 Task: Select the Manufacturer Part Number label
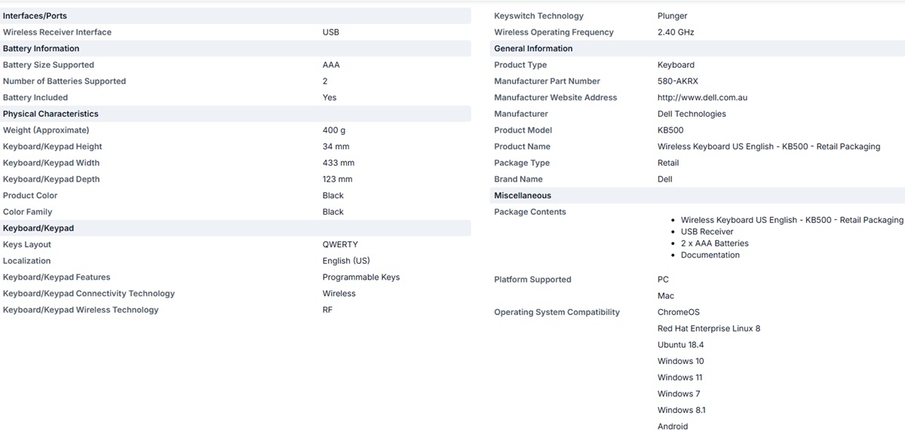tap(547, 81)
